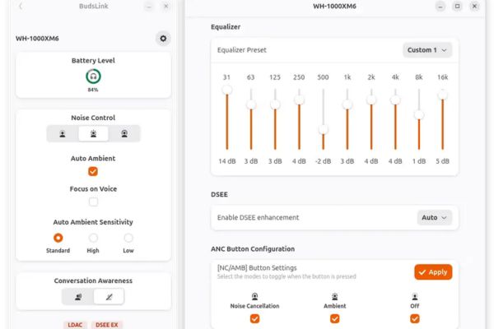Image resolution: width=494 pixels, height=329 pixels.
Task: Apply the NC/AMB button settings
Action: tap(433, 272)
